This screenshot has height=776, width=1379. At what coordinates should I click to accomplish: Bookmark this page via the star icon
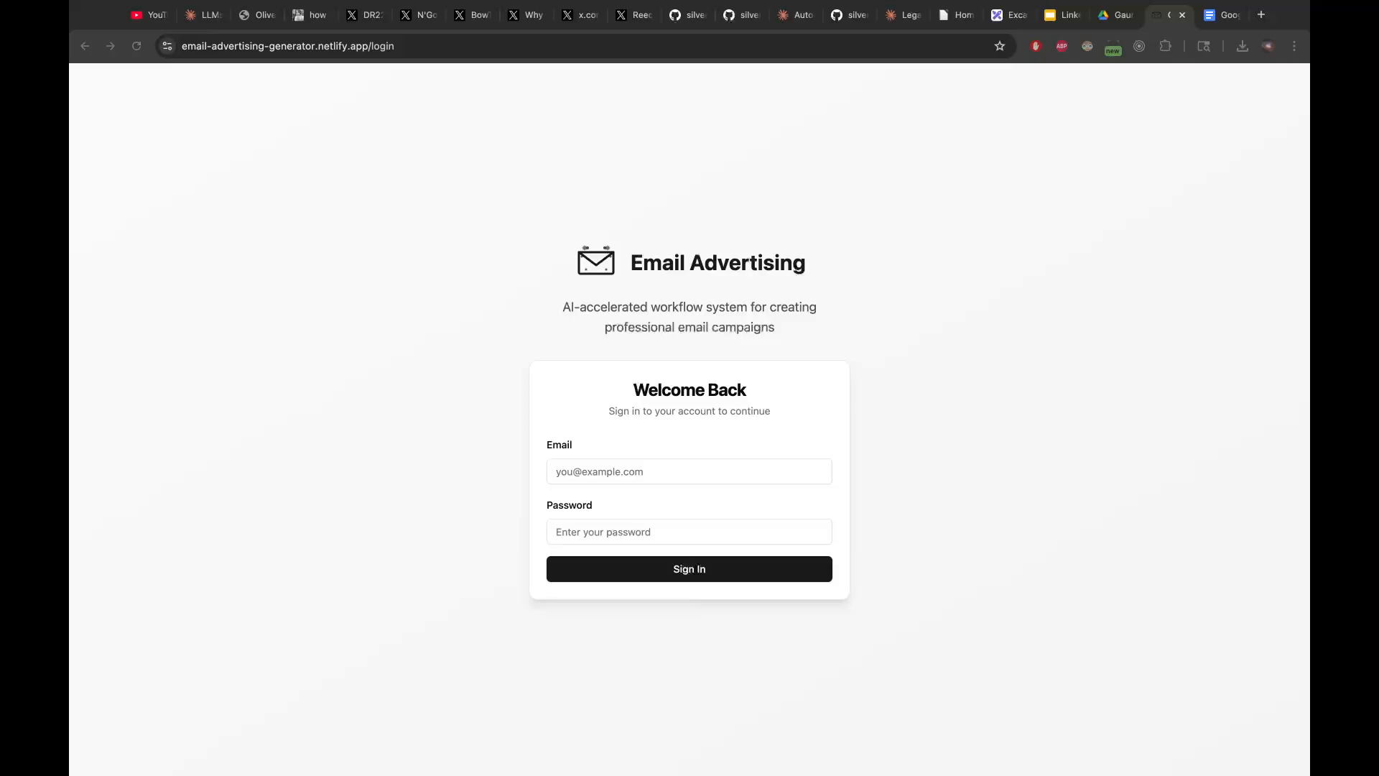tap(1000, 46)
